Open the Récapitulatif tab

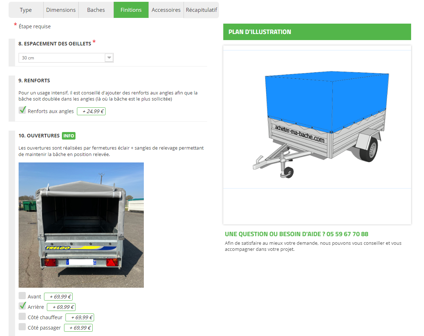tap(201, 10)
